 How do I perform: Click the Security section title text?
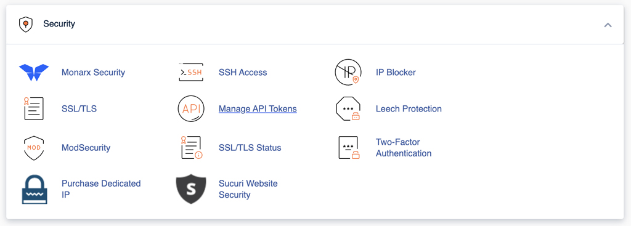pos(59,24)
